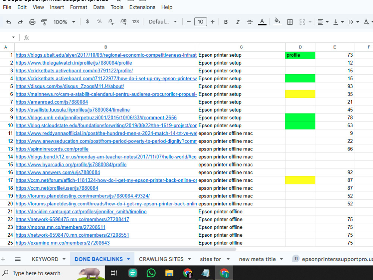The width and height of the screenshot is (373, 280).
Task: Open the blogs.ubalt.edu link in row 1
Action: [106, 55]
